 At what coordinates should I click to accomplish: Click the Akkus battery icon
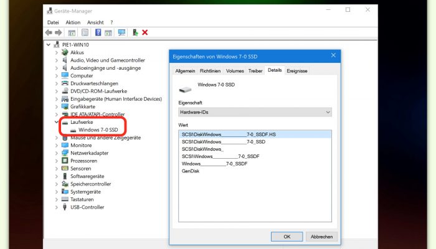pyautogui.click(x=65, y=52)
